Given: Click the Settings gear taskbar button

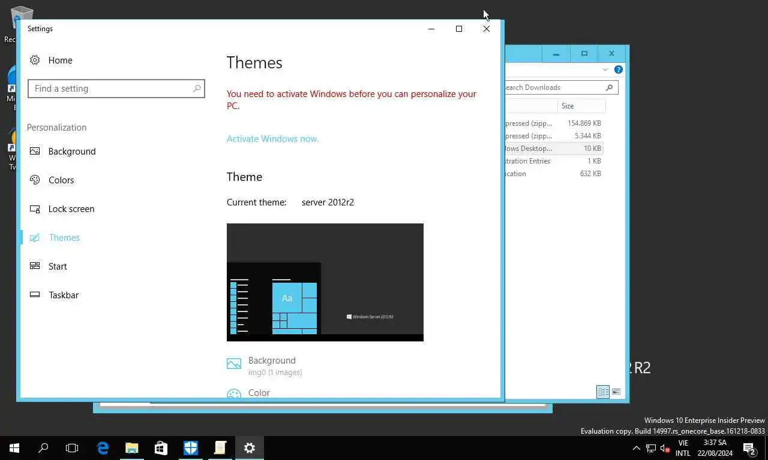Looking at the screenshot, I should [250, 448].
